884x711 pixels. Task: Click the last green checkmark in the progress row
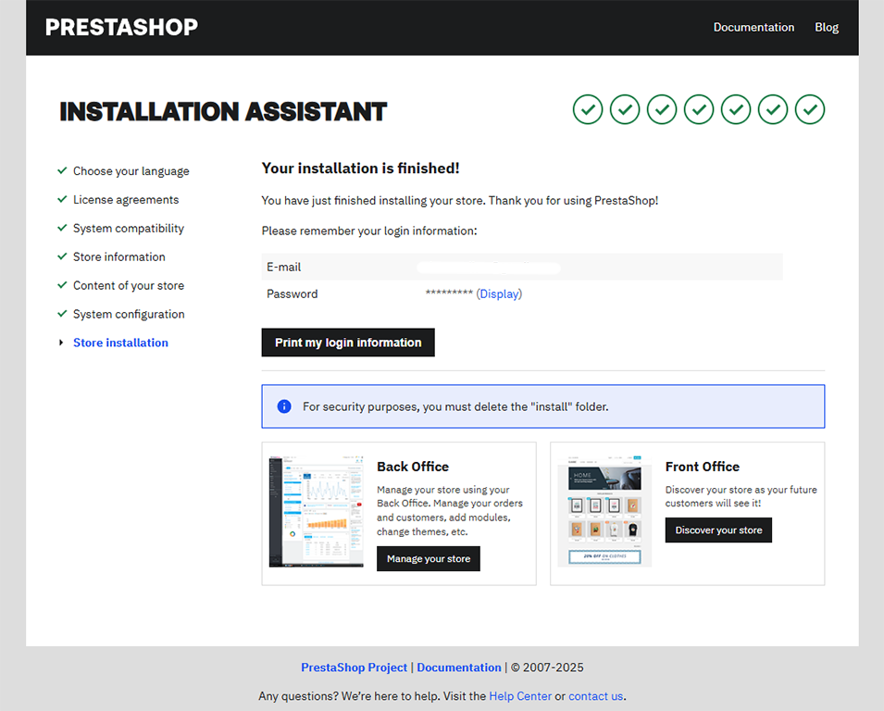pyautogui.click(x=810, y=109)
